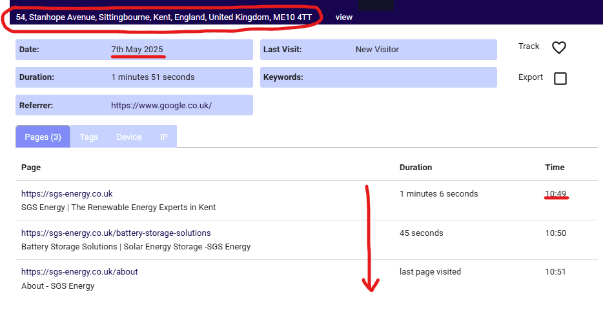Open the https://sgs-energy.co.uk link
The height and width of the screenshot is (310, 603).
[67, 194]
